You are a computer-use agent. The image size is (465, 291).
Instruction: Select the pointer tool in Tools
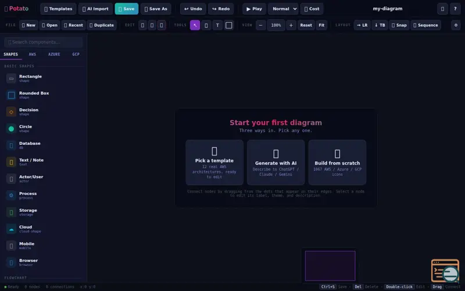tap(195, 25)
